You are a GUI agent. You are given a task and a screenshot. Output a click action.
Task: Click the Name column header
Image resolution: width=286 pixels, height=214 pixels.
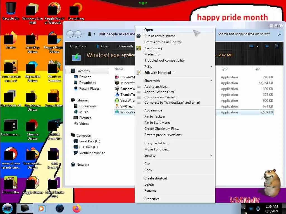(x=119, y=69)
